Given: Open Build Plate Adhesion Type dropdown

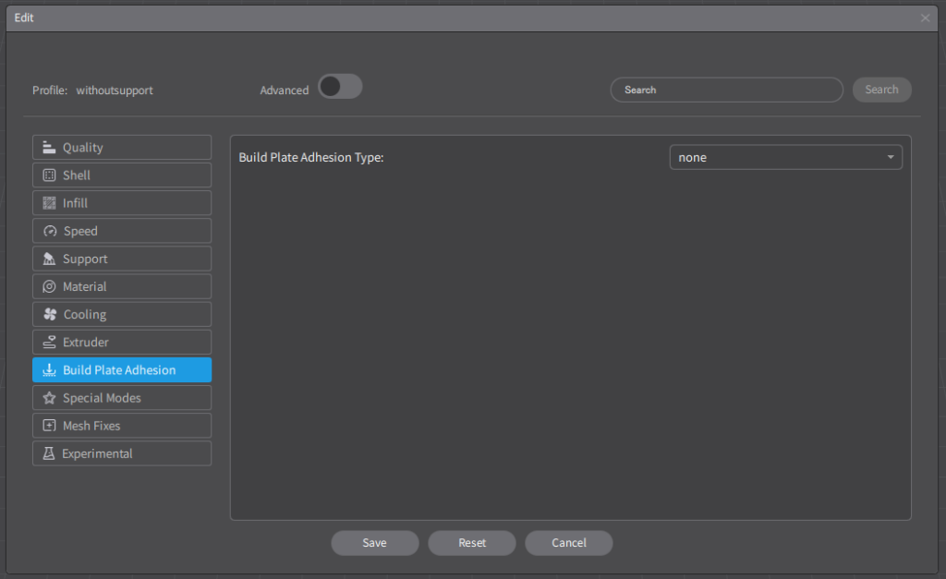Looking at the screenshot, I should point(785,158).
